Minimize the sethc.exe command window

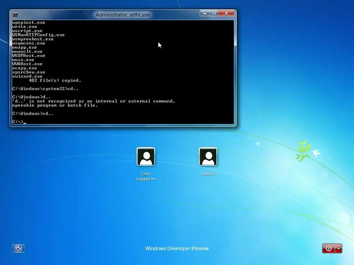[x=205, y=13]
